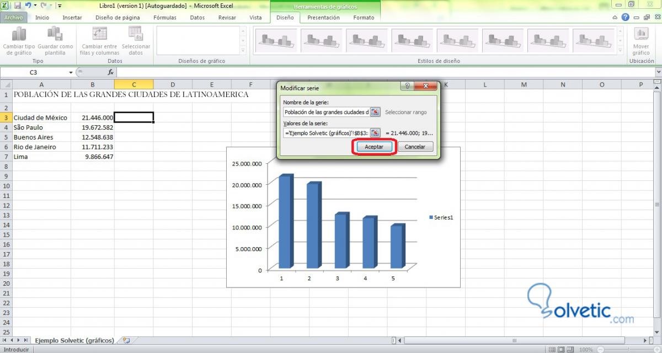Click the Cancelar button

(415, 147)
